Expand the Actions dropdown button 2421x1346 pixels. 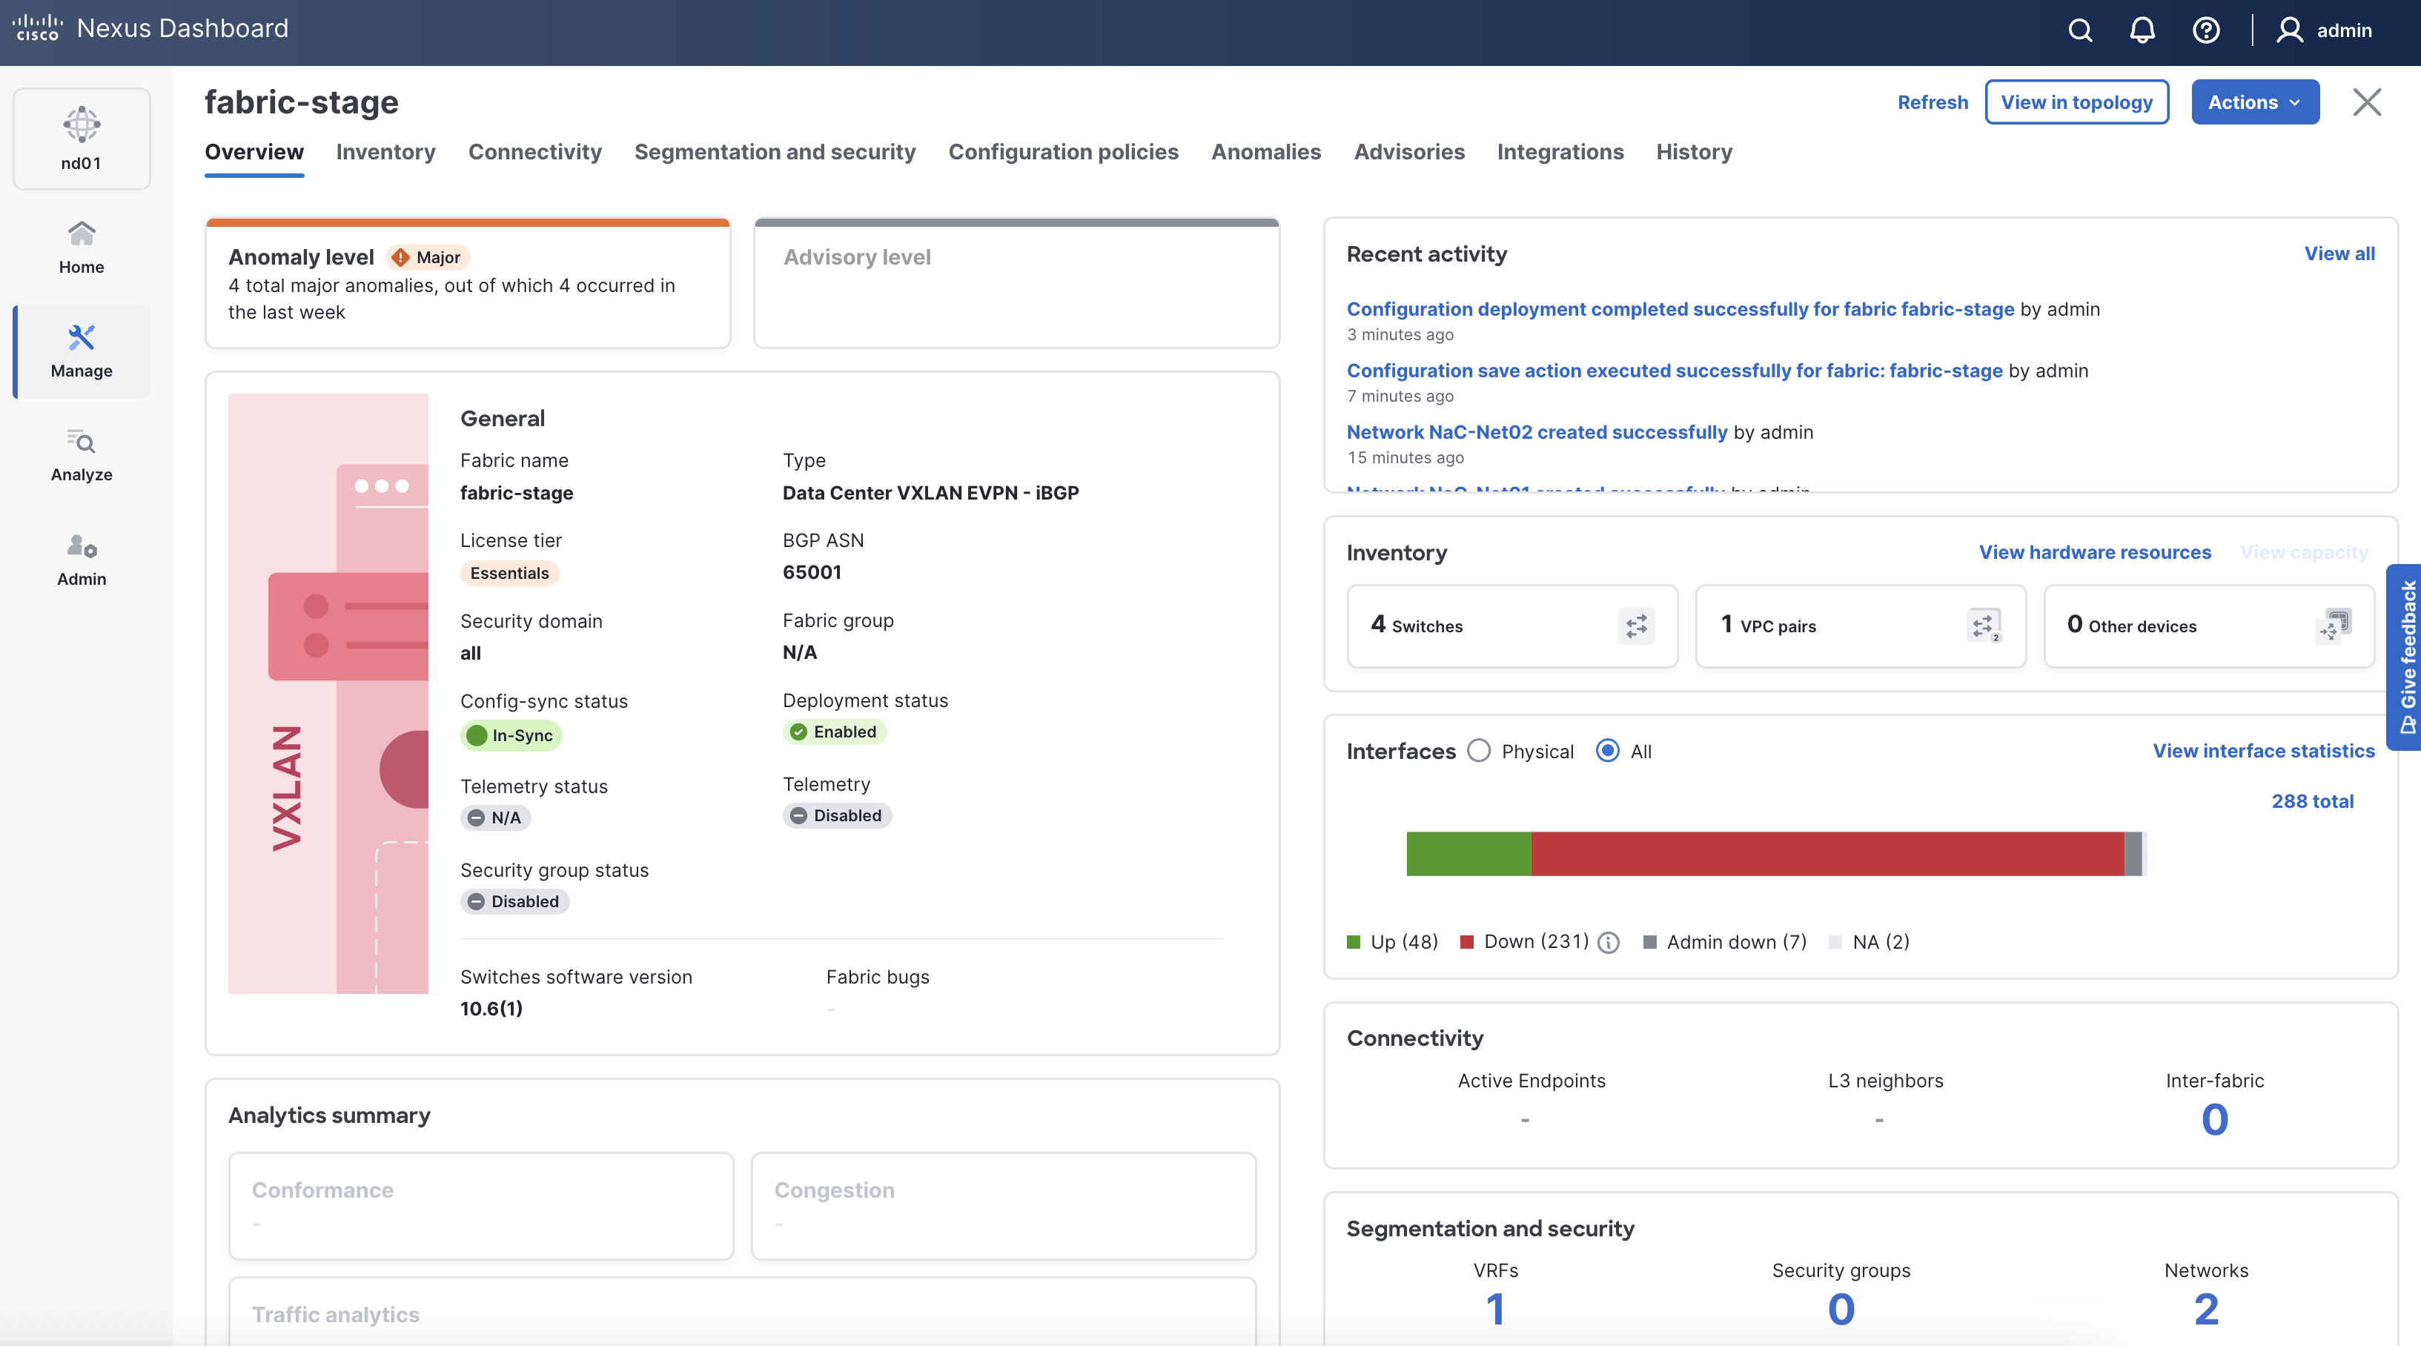point(2255,102)
